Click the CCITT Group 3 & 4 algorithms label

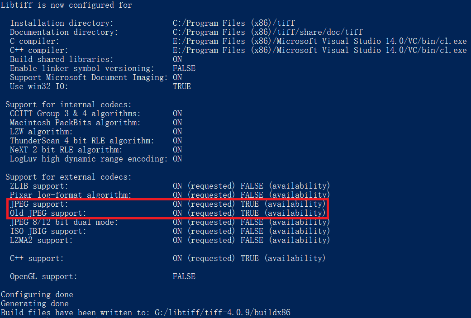(75, 114)
